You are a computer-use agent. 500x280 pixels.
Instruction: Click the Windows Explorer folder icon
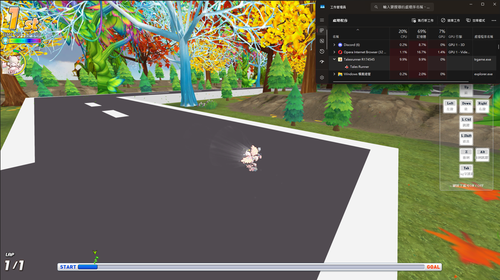pyautogui.click(x=340, y=74)
